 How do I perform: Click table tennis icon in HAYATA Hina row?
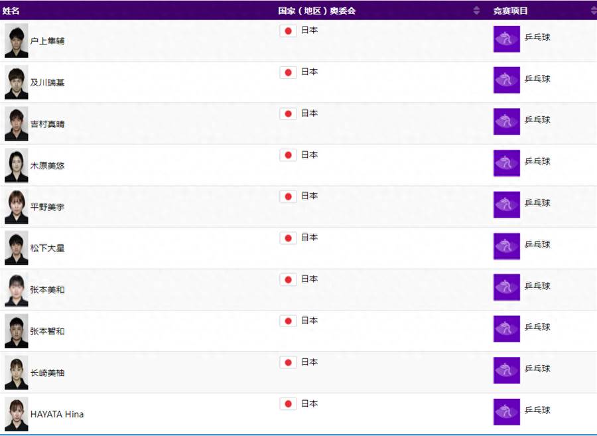pyautogui.click(x=507, y=411)
